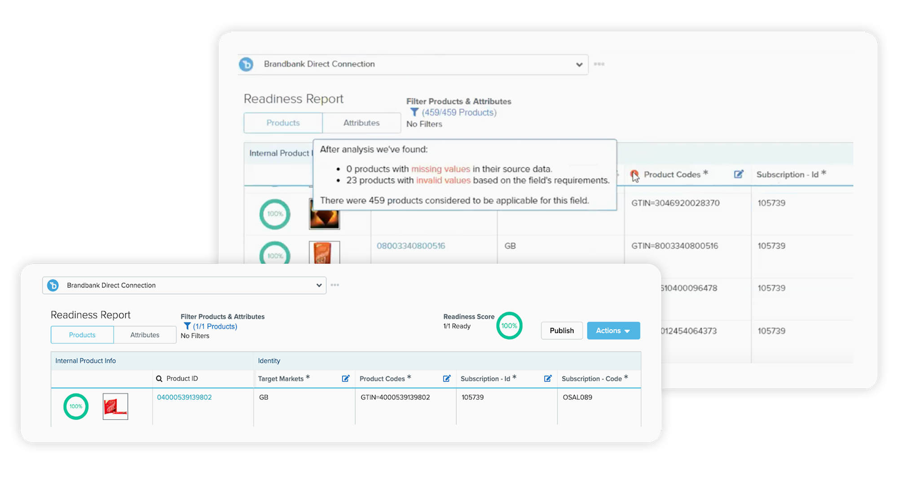Select cell GTIN=8003340800516 in back window
Screen dimensions: 898x477
[x=674, y=246]
